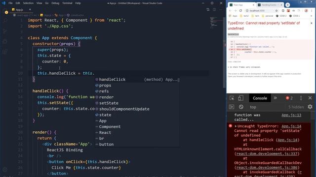This screenshot has width=316, height=177.
Task: Open the Debug view in activity bar
Action: tap(5, 41)
